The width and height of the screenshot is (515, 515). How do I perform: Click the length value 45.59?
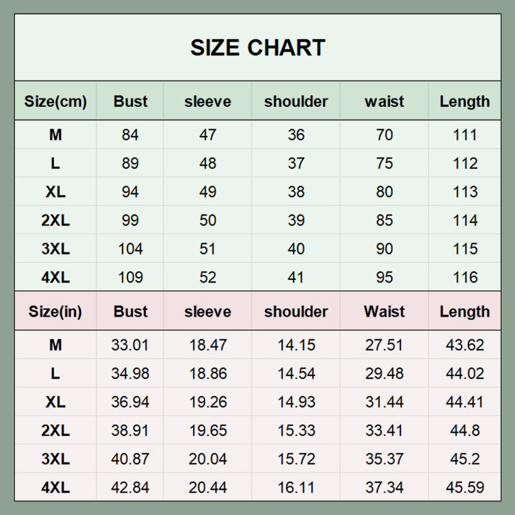click(465, 488)
